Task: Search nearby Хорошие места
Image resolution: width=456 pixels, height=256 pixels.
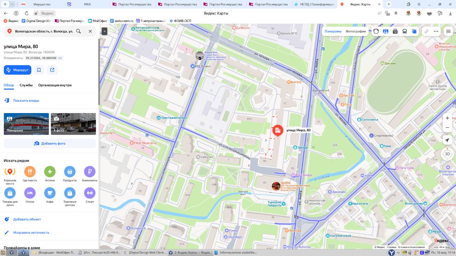Action: pyautogui.click(x=10, y=175)
